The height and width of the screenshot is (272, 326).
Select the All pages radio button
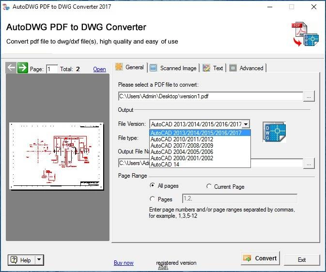click(x=153, y=185)
